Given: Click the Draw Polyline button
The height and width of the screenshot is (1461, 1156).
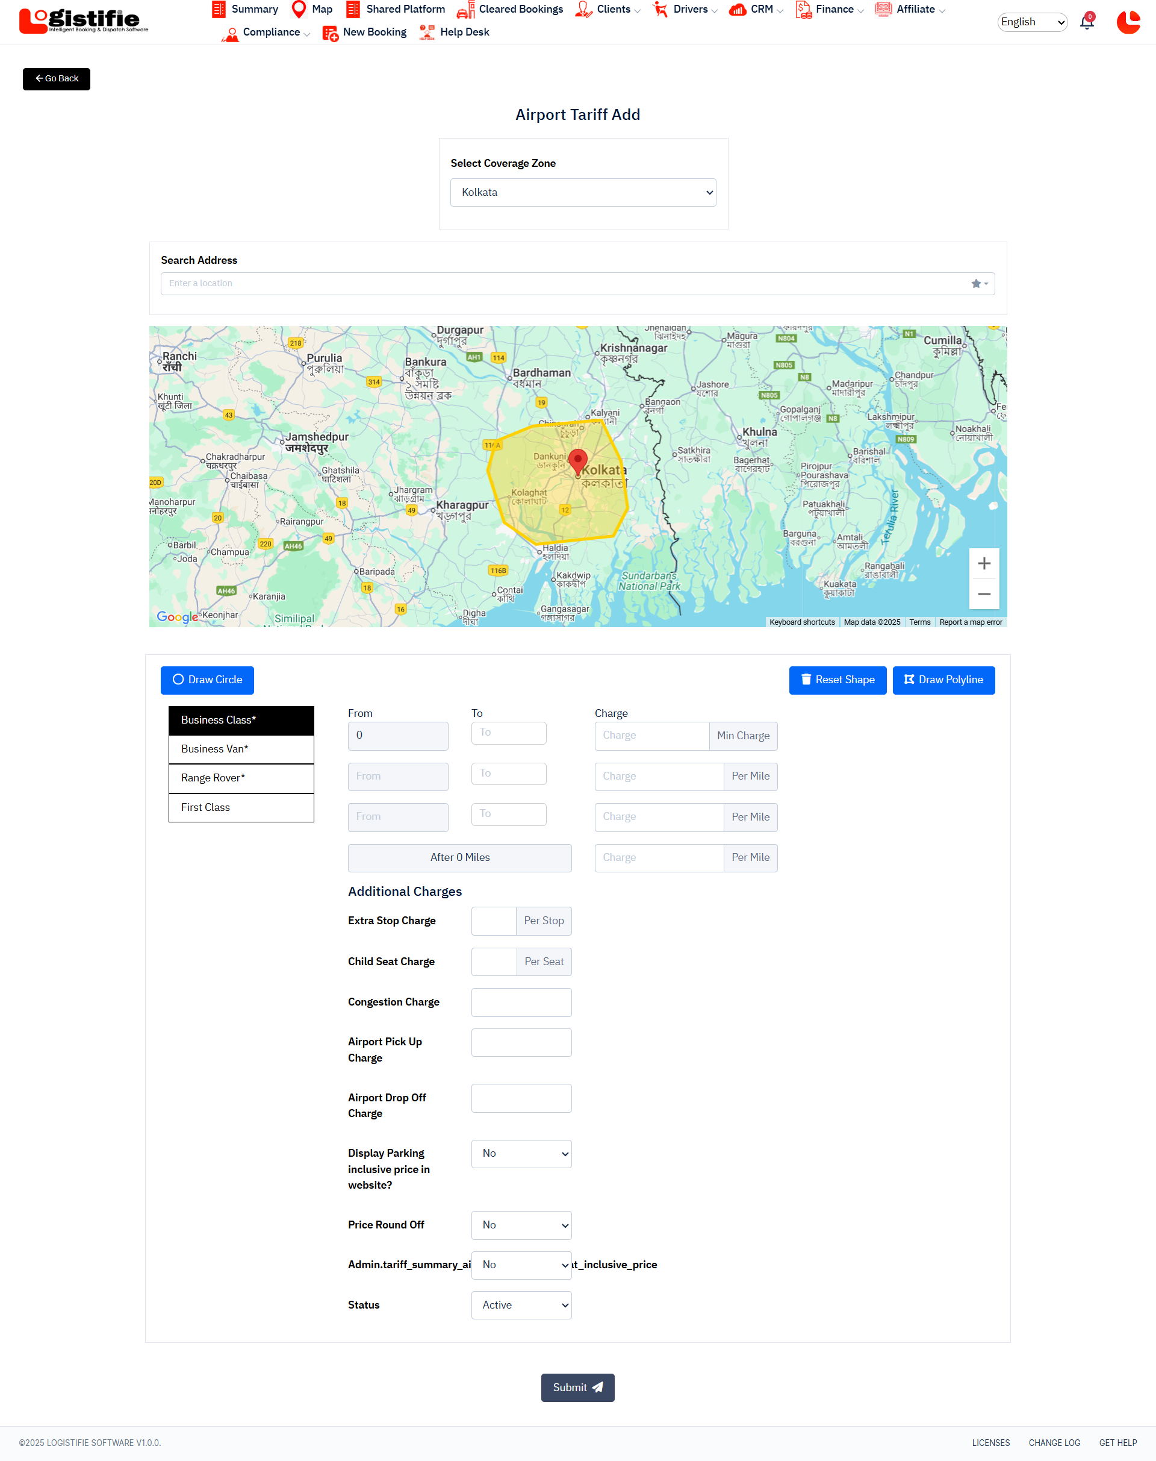Looking at the screenshot, I should 943,680.
